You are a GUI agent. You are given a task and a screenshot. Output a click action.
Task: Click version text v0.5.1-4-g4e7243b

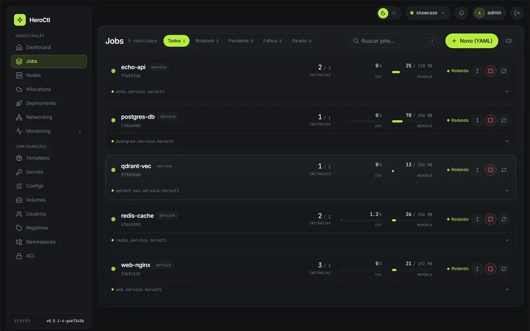pos(65,321)
